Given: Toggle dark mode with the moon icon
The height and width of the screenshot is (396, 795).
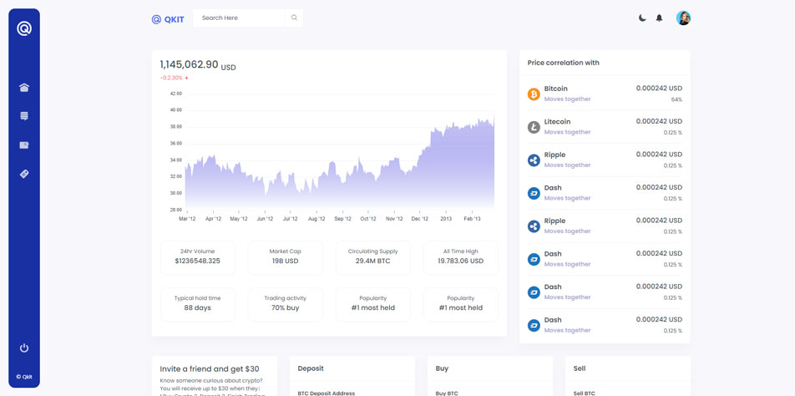Looking at the screenshot, I should (x=642, y=18).
